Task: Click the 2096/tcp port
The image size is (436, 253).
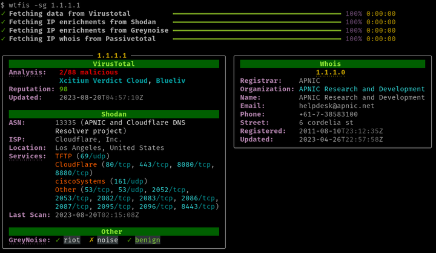Action: [x=156, y=207]
